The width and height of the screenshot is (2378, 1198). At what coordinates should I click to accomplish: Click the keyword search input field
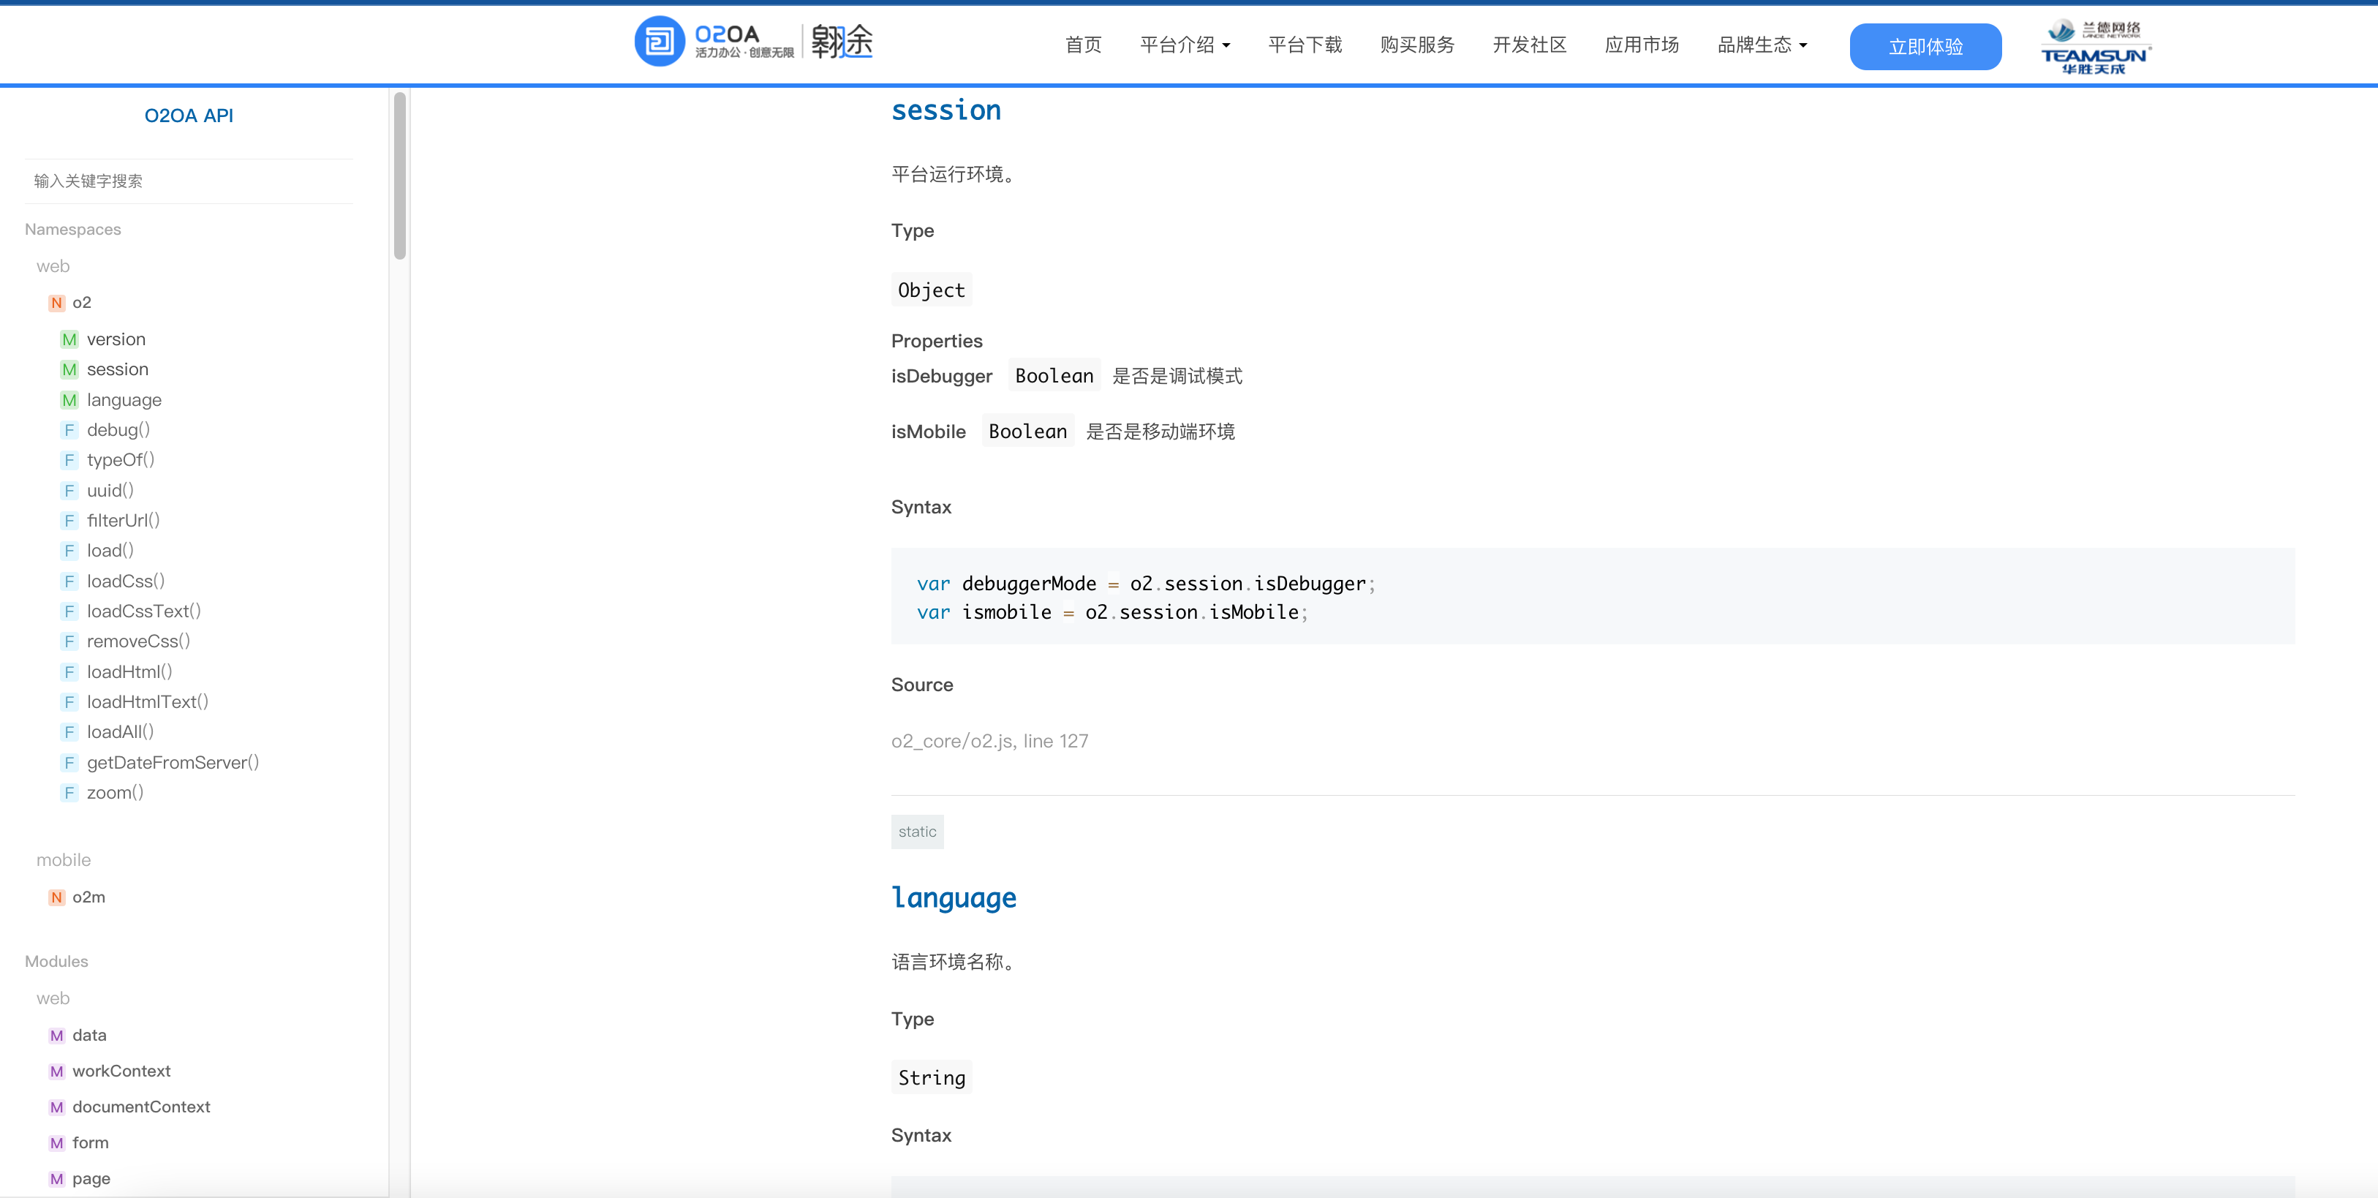pyautogui.click(x=189, y=181)
